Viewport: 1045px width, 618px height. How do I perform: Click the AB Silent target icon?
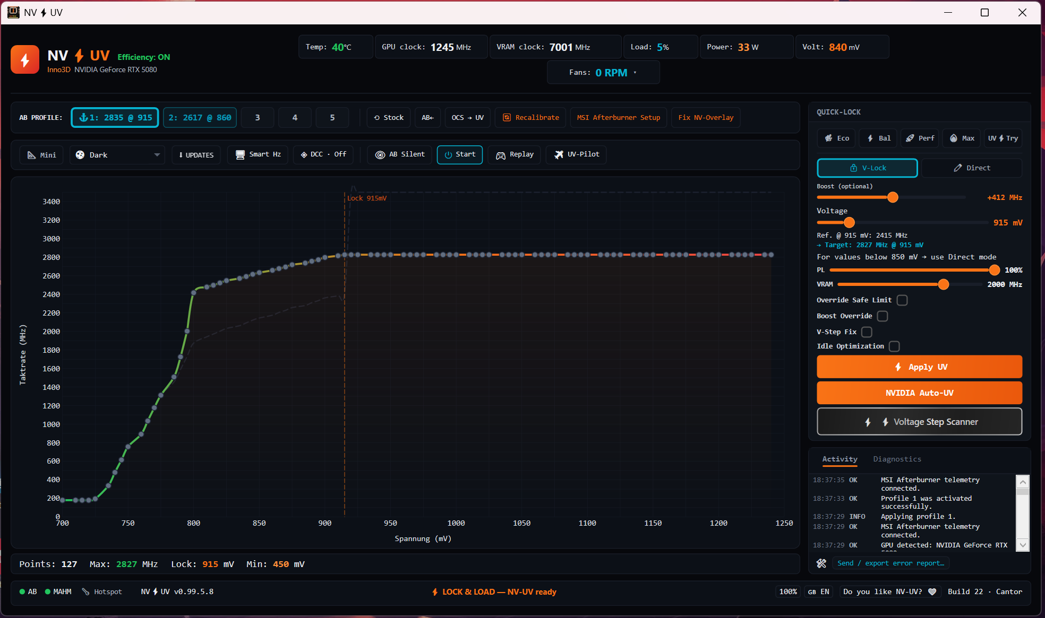380,154
